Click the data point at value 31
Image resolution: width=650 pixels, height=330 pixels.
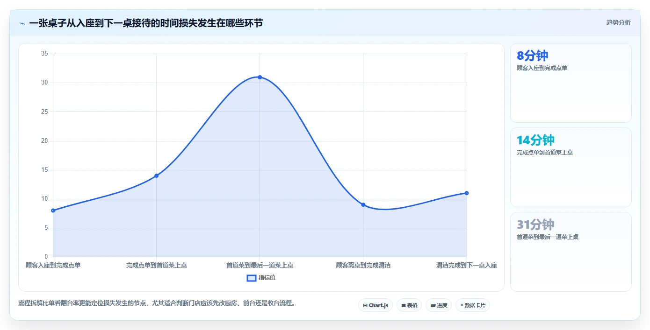coord(260,77)
